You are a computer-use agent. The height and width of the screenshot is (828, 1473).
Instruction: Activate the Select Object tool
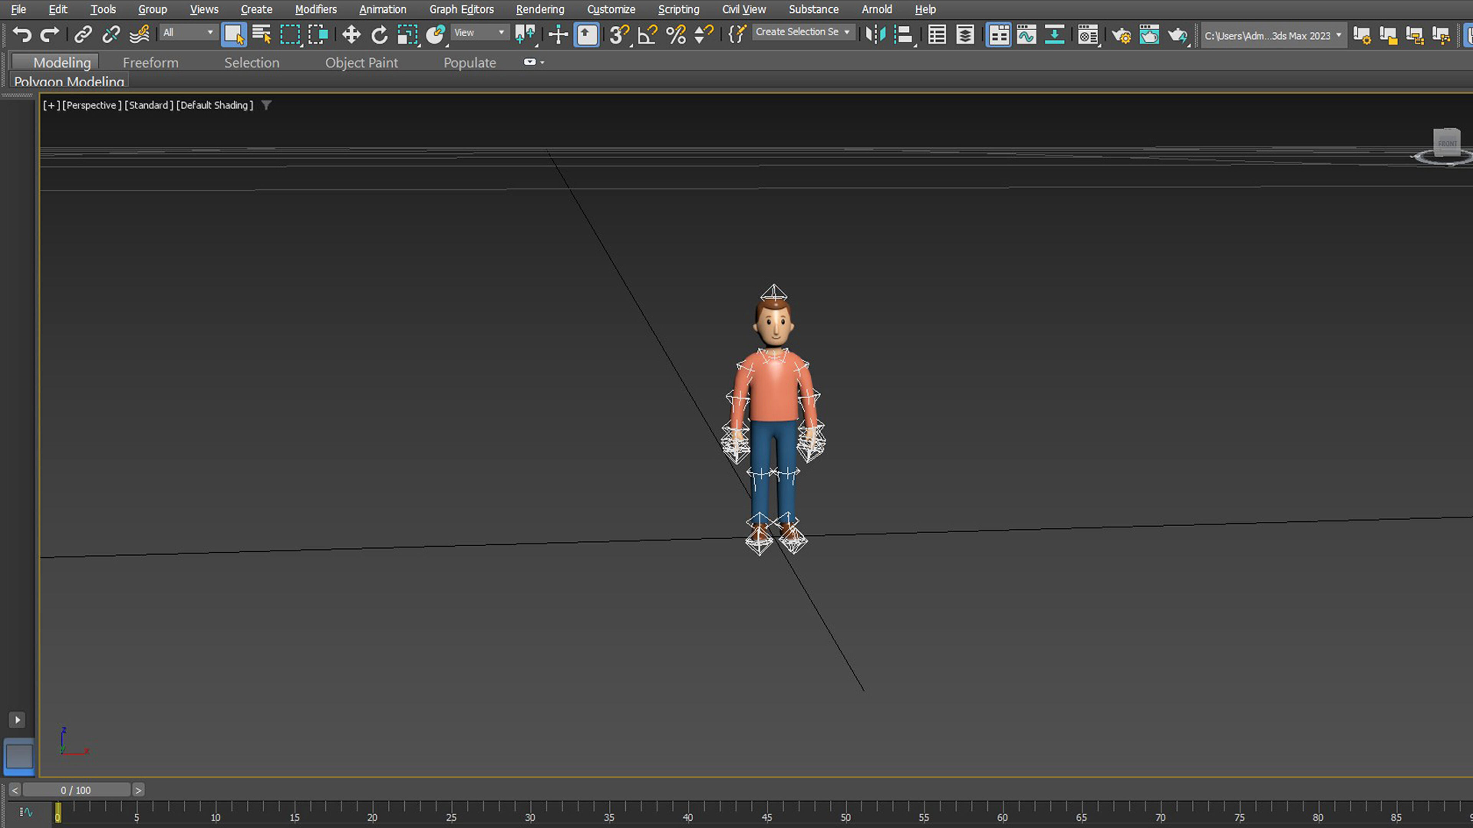(x=234, y=35)
